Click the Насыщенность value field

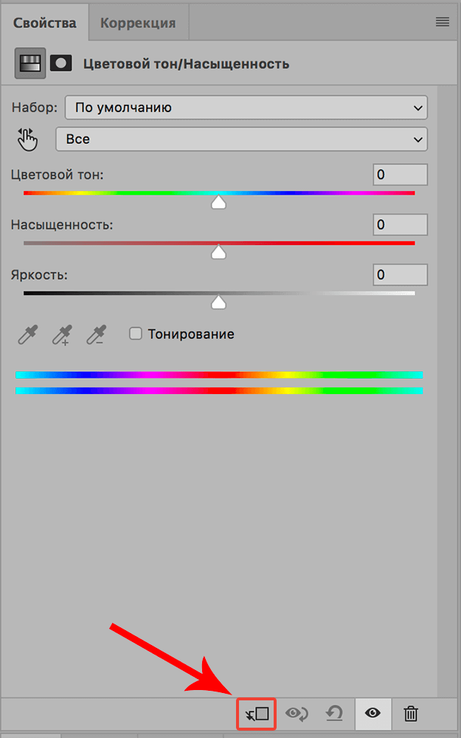[401, 224]
